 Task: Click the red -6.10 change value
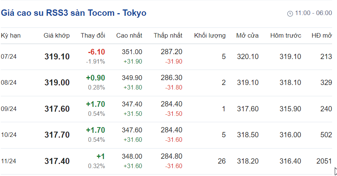[96, 52]
